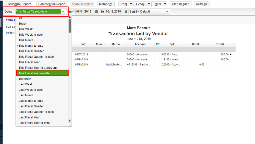Click the dates list scroll up arrow

coord(70,17)
